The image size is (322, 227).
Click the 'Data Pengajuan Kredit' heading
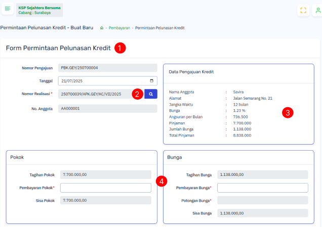click(x=191, y=72)
